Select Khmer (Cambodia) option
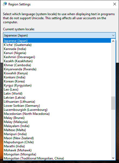 (57, 65)
